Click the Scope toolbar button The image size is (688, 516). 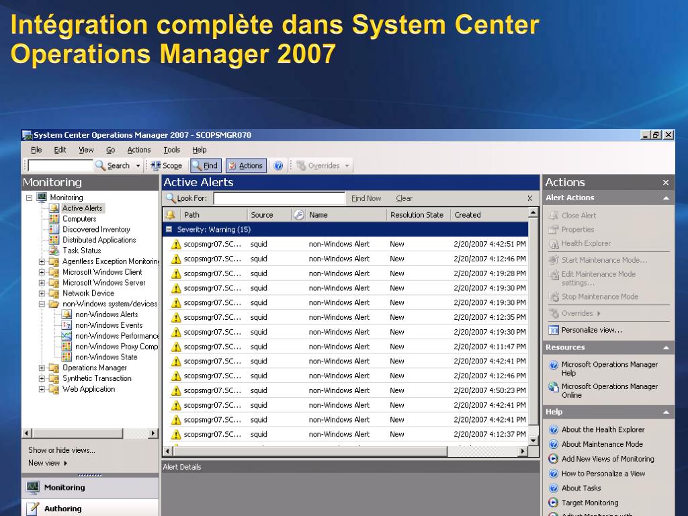click(167, 165)
